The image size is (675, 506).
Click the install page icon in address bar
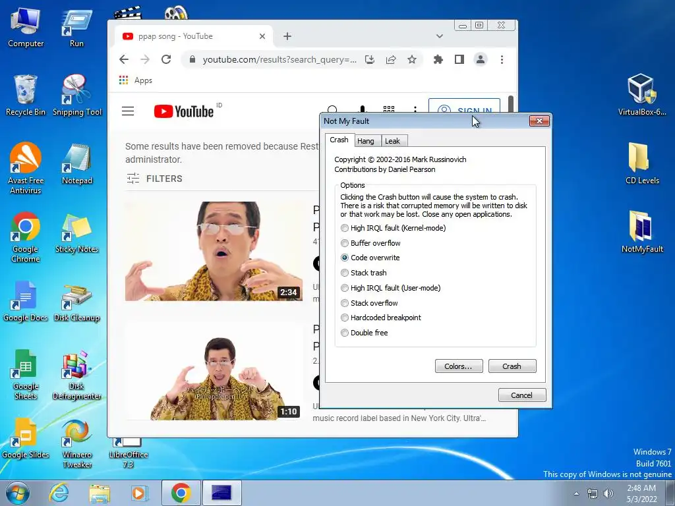(370, 59)
